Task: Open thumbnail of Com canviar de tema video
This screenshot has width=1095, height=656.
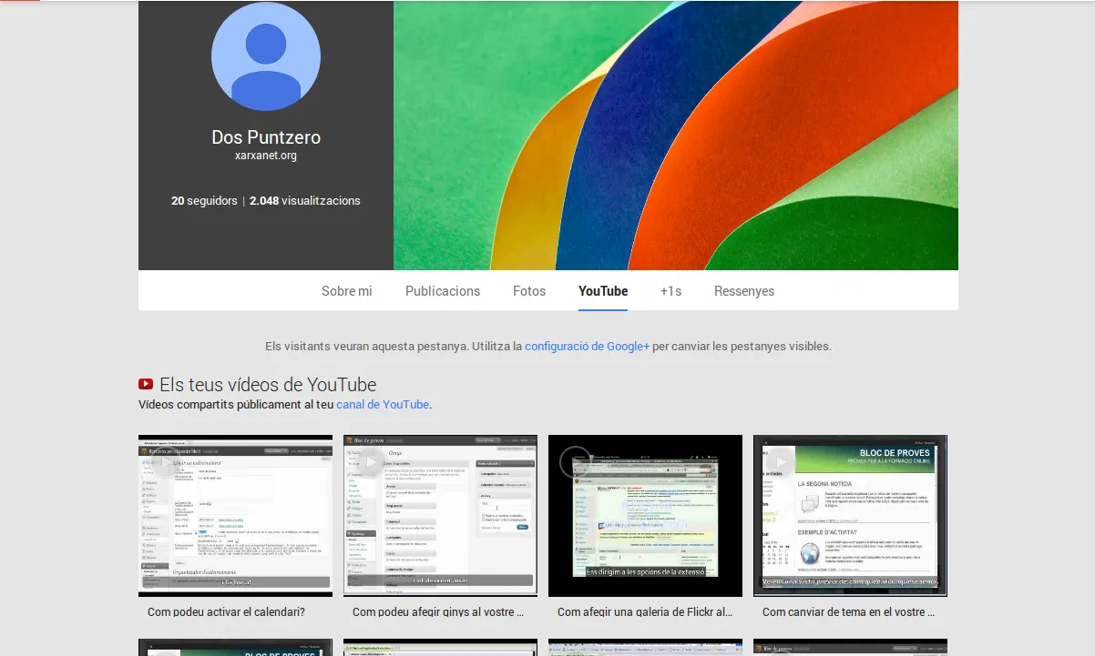Action: coord(851,515)
